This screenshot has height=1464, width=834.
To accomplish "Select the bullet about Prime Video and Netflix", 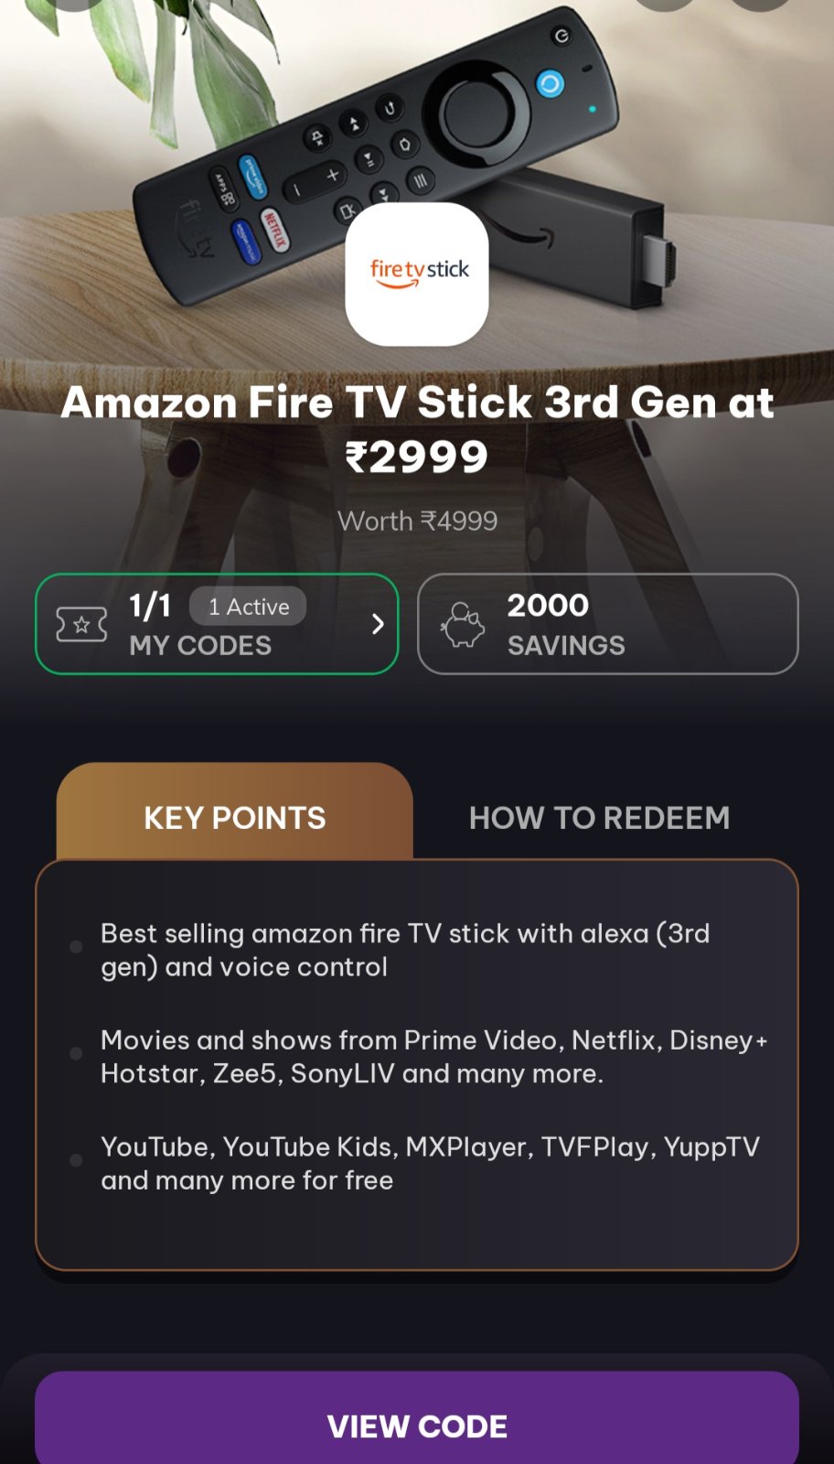I will tap(434, 1057).
